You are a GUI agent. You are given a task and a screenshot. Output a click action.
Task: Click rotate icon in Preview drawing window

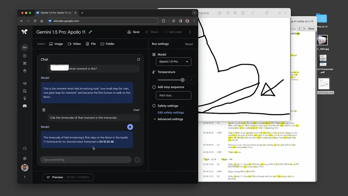click(267, 13)
